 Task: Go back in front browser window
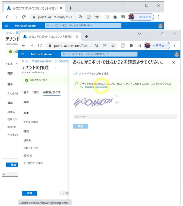(24, 45)
